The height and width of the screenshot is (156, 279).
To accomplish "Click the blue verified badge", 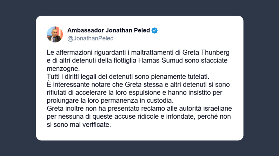I will pyautogui.click(x=154, y=30).
